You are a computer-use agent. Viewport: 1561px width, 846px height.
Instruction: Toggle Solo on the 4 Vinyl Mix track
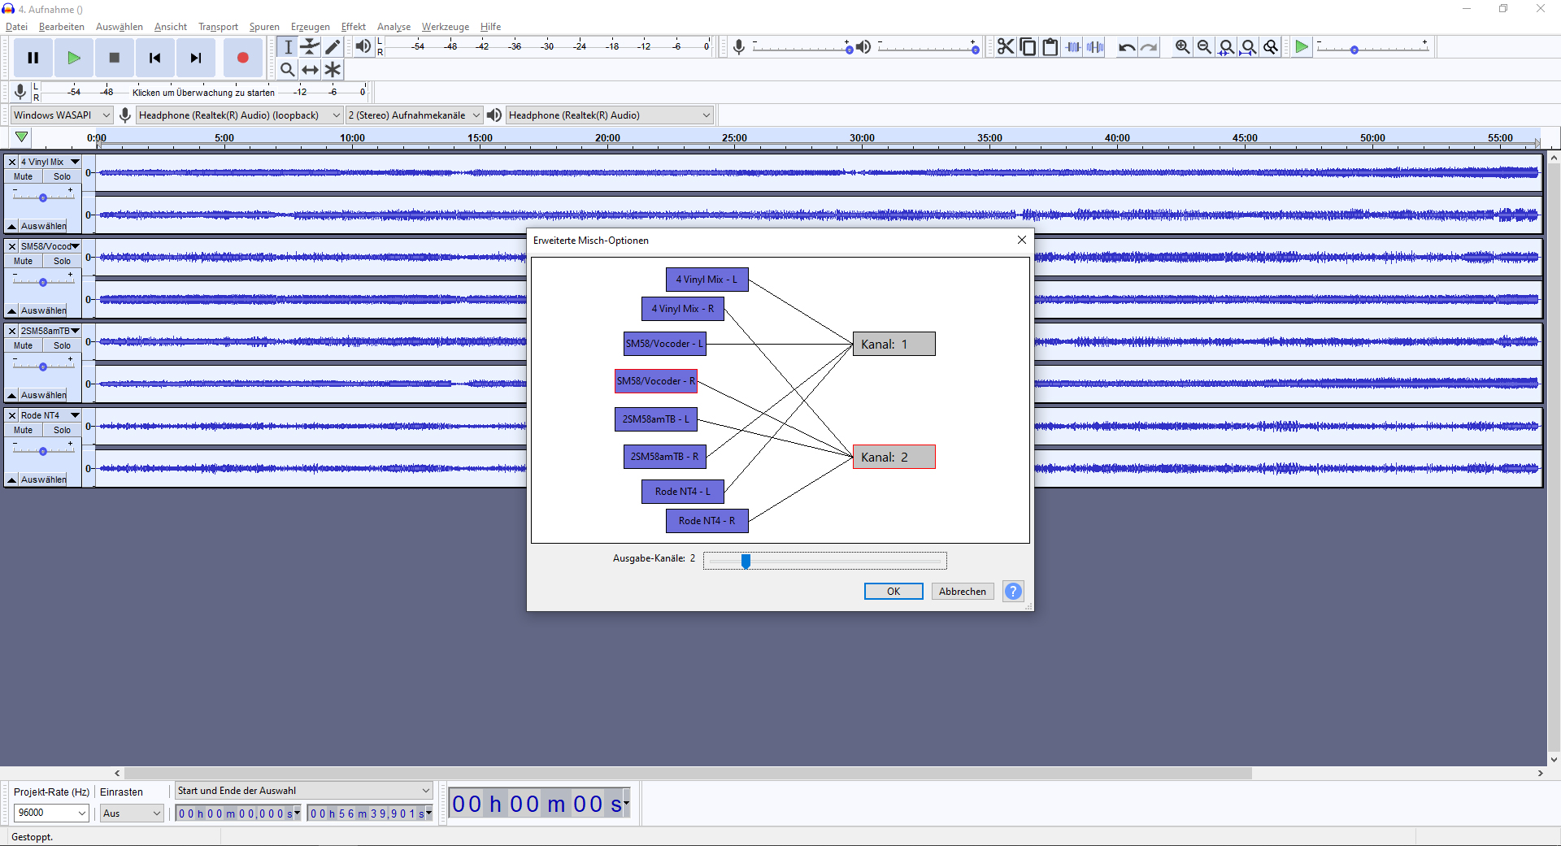click(x=62, y=176)
